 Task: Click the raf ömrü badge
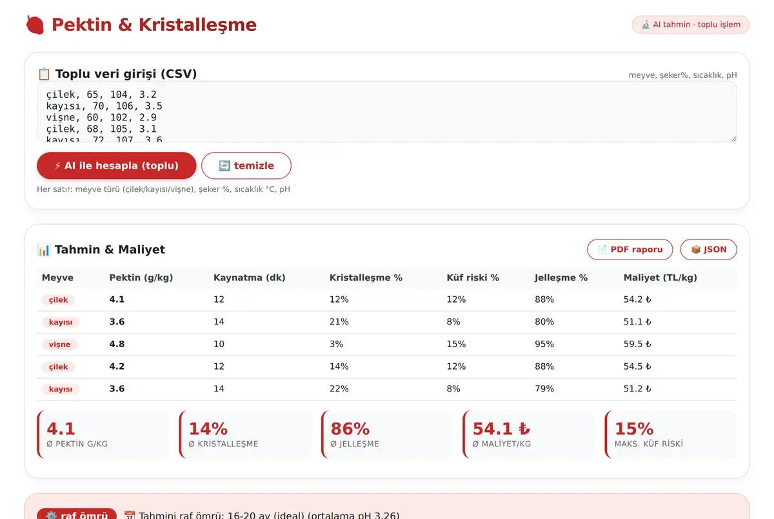click(77, 515)
